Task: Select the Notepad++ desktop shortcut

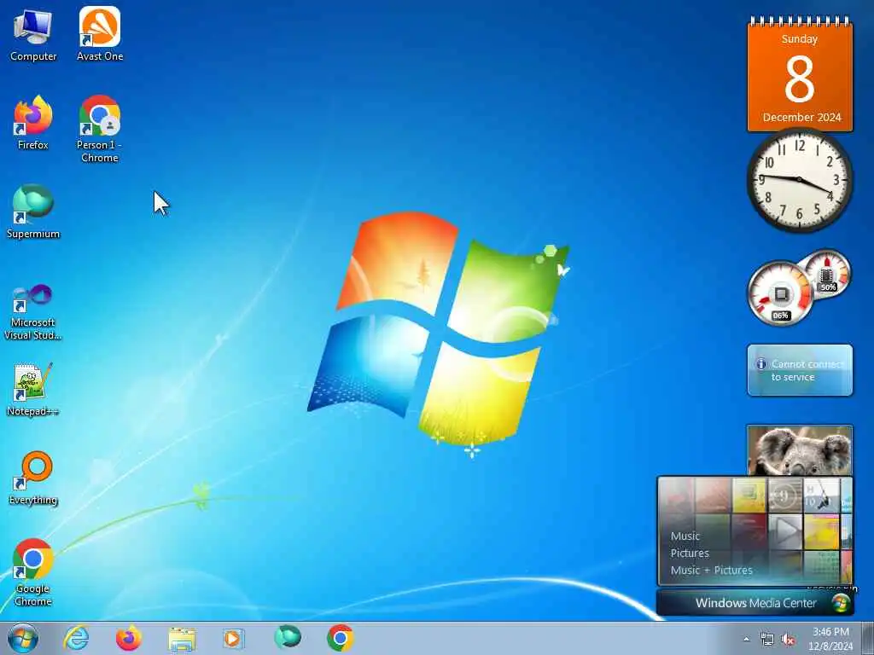Action: [33, 389]
